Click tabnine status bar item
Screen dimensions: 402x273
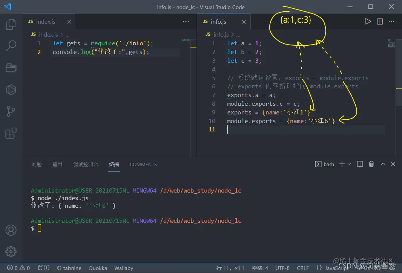(69, 268)
